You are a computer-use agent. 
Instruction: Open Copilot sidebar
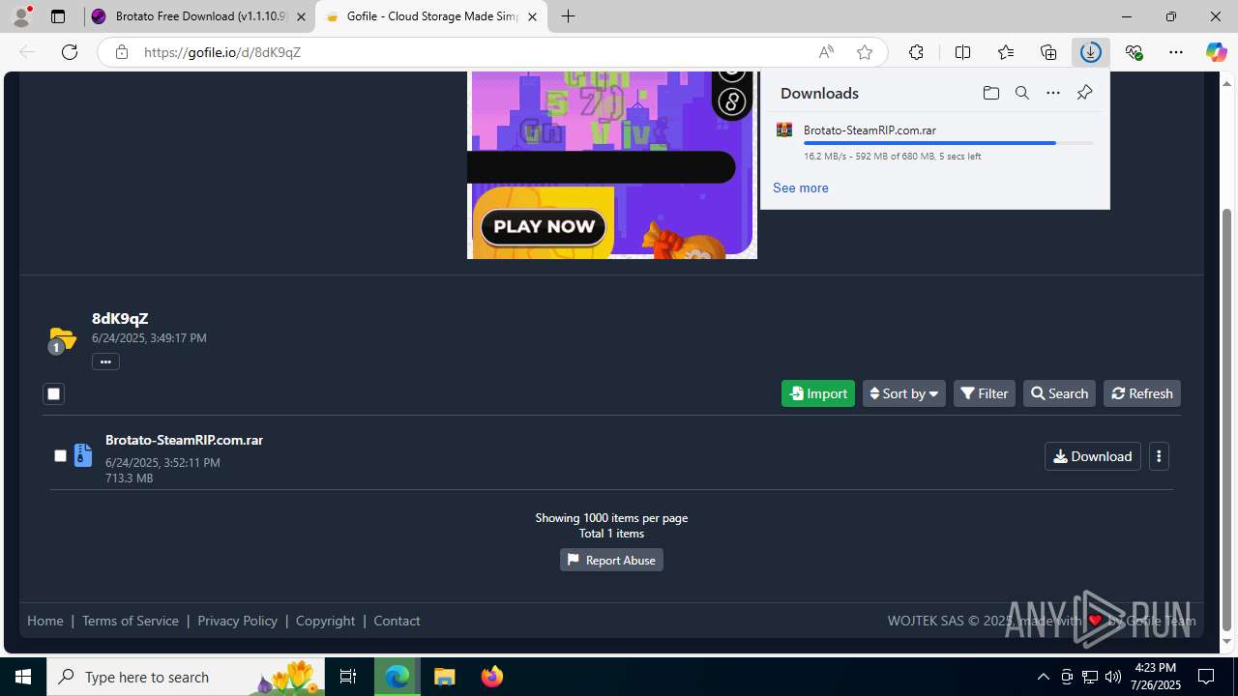point(1217,52)
